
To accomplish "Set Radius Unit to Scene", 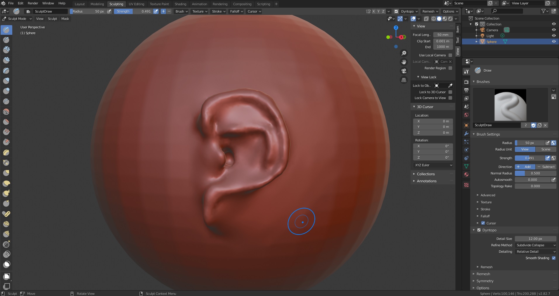I will coord(546,149).
